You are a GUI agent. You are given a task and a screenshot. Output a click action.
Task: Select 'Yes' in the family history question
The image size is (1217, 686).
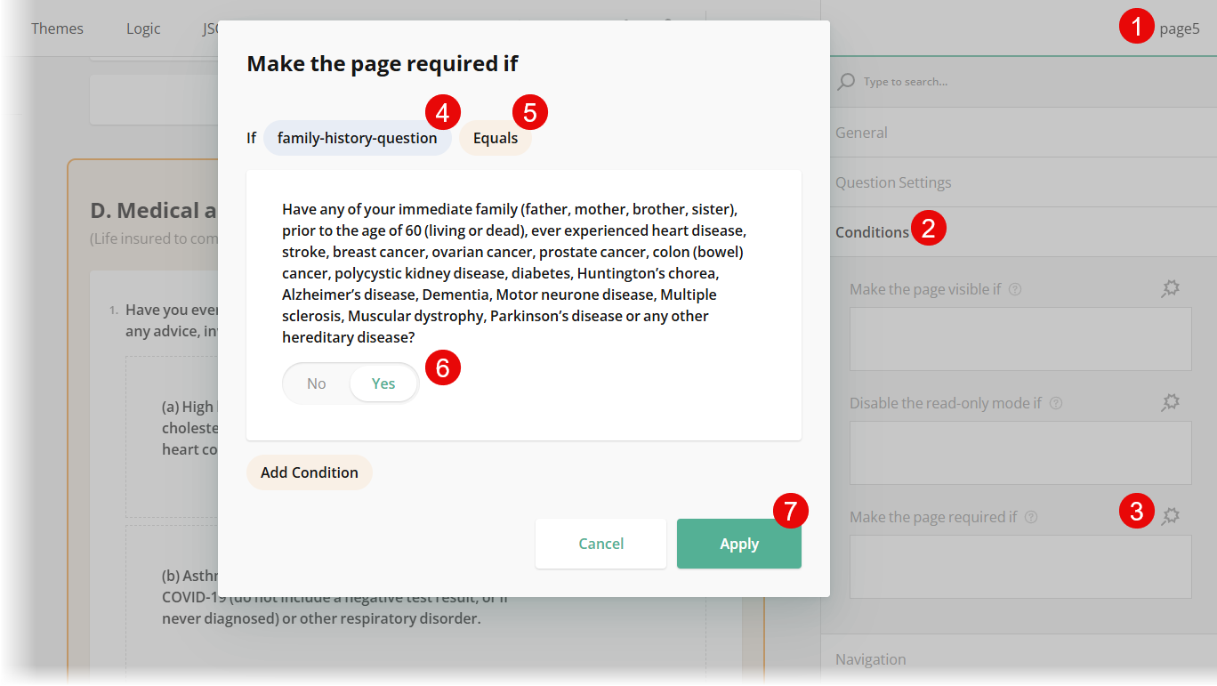(383, 383)
